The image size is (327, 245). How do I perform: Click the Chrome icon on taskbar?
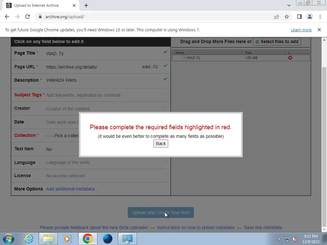[x=87, y=239]
